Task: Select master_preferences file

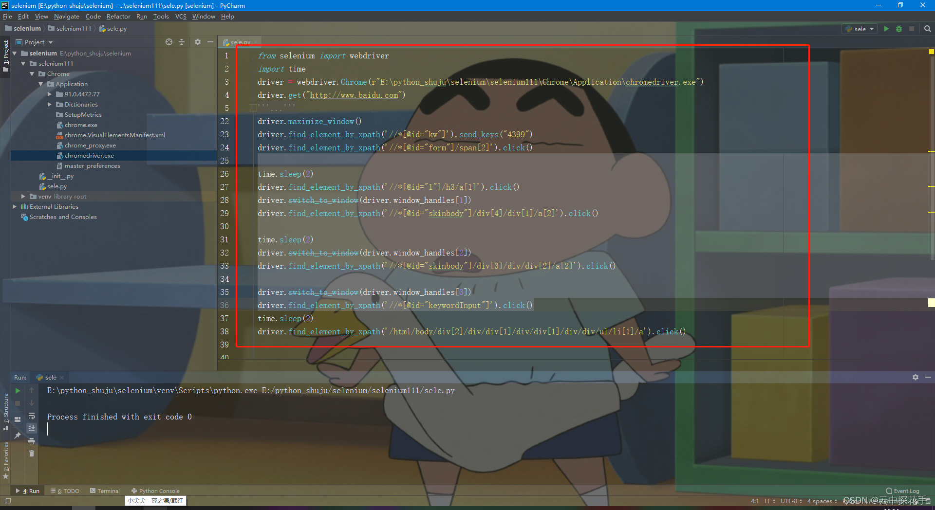Action: tap(92, 166)
